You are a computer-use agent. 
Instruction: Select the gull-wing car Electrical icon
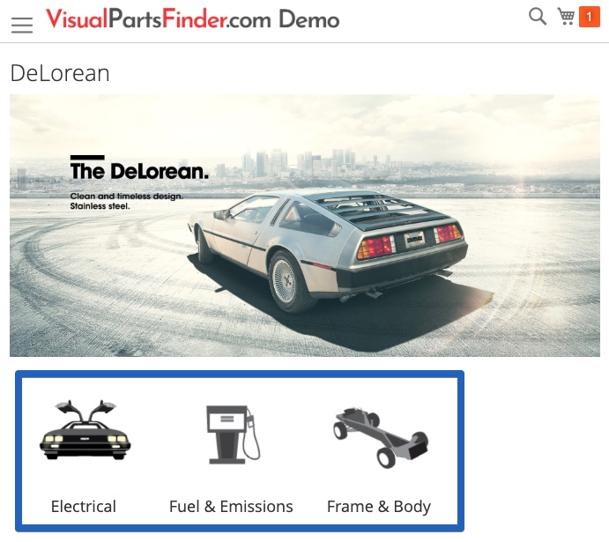[85, 430]
